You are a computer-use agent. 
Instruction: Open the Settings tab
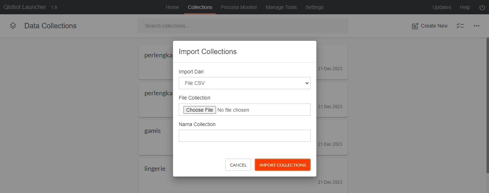[x=314, y=7]
